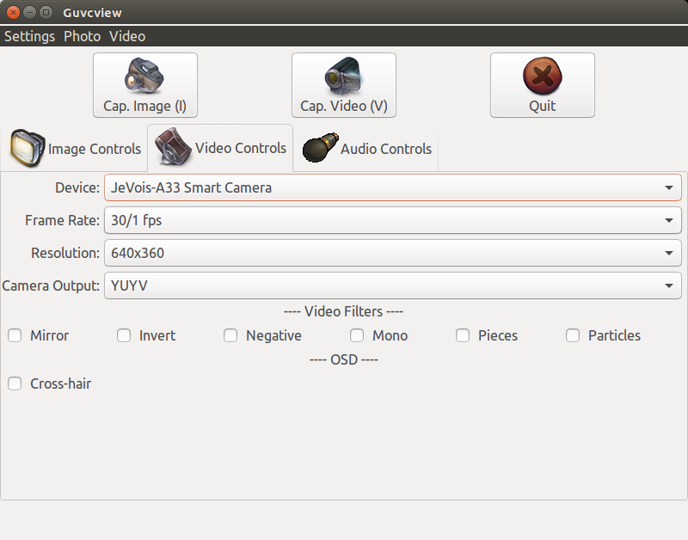Click the Image Controls monitor icon
The width and height of the screenshot is (688, 540).
(28, 148)
